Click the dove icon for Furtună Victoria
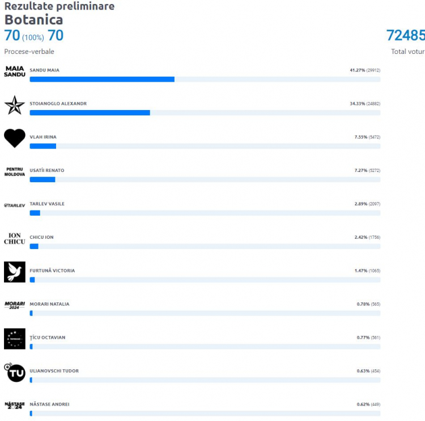The height and width of the screenshot is (421, 425). coord(15,272)
